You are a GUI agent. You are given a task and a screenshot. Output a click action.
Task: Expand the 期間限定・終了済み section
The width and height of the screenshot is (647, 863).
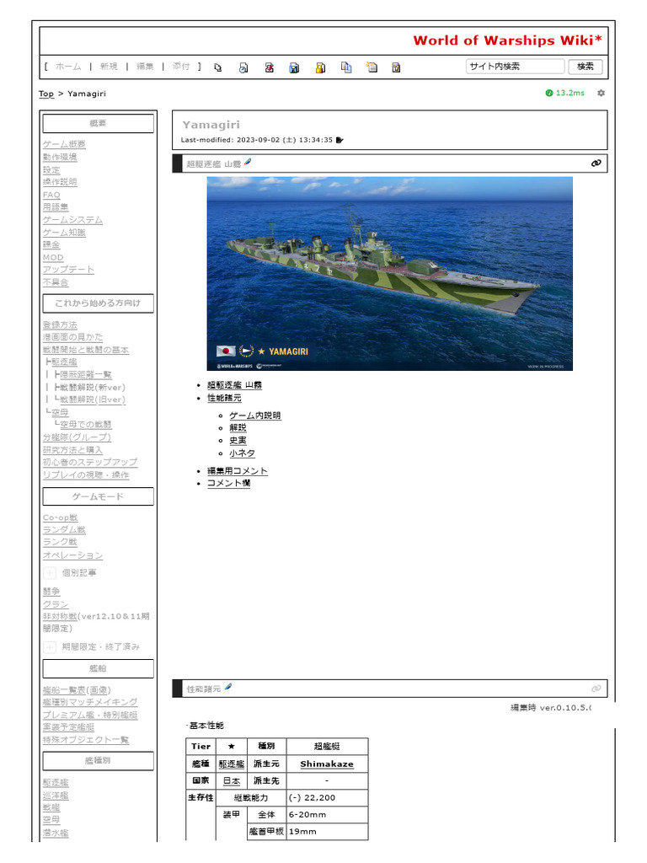(50, 646)
